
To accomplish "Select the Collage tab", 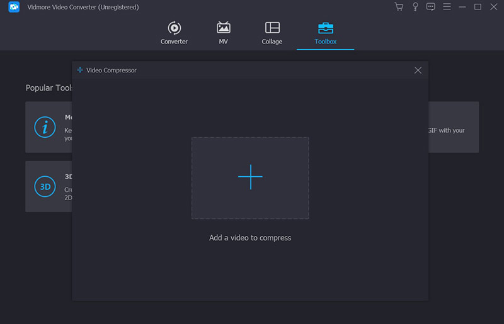I will click(x=272, y=33).
